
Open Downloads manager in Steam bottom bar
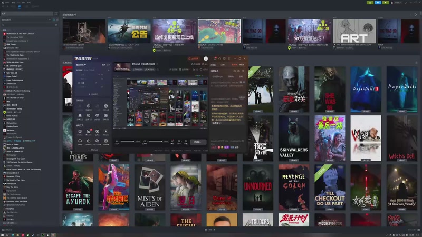[x=210, y=230]
